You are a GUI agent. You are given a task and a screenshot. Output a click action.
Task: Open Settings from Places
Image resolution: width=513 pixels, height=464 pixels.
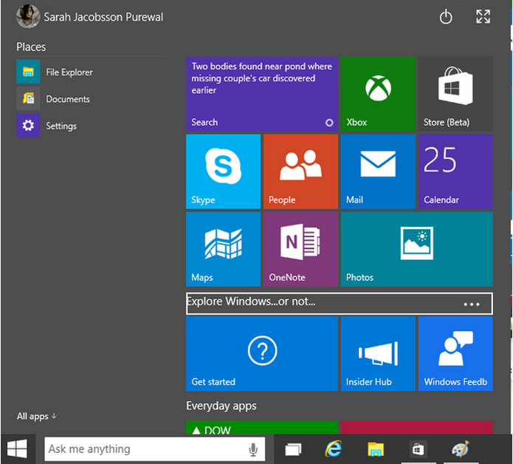click(x=47, y=126)
